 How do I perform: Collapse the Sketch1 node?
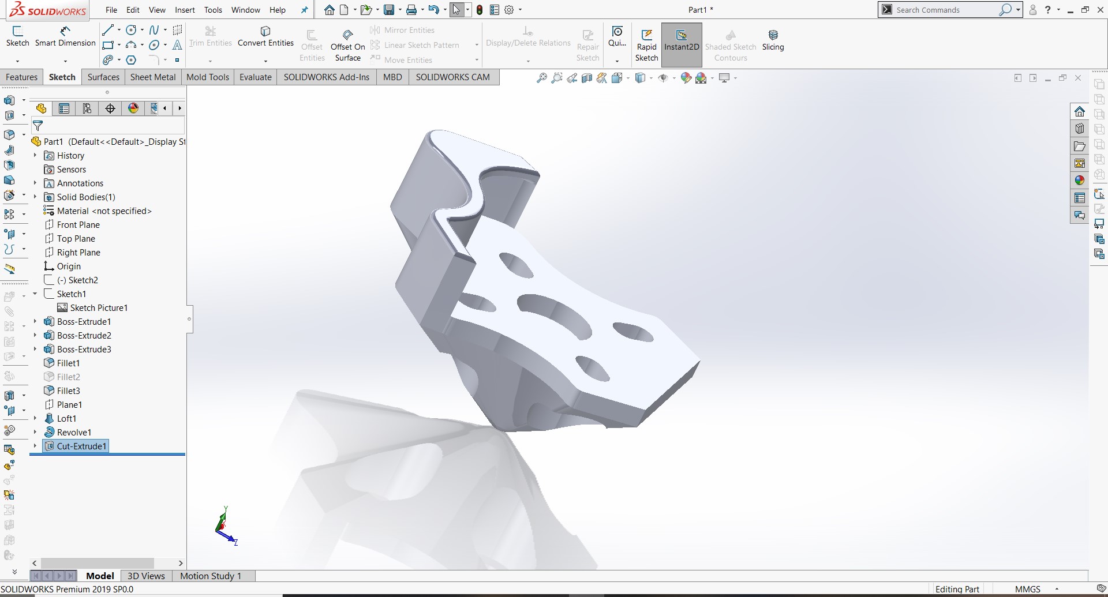(35, 294)
